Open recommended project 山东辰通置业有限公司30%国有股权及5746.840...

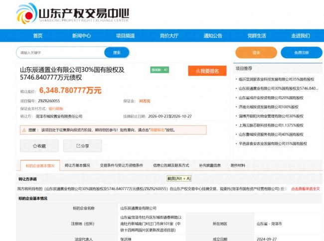[x=278, y=88]
